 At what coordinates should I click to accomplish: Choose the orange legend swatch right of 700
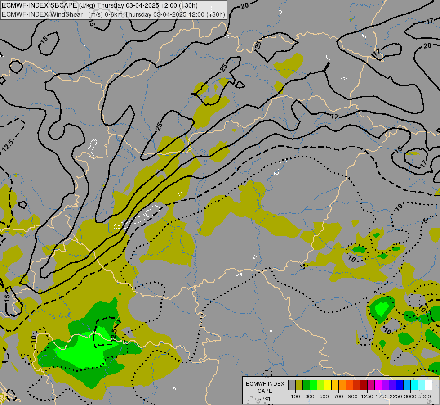click(342, 385)
